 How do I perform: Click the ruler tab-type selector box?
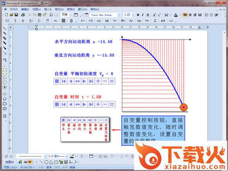tap(11, 27)
